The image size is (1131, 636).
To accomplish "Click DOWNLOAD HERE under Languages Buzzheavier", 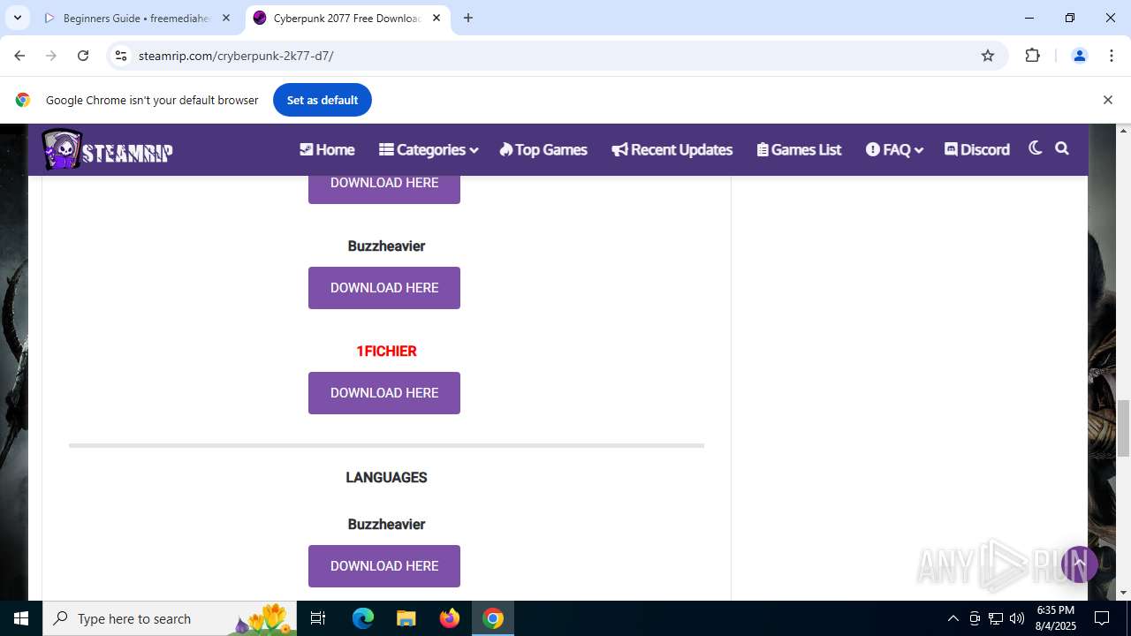I will click(x=384, y=566).
